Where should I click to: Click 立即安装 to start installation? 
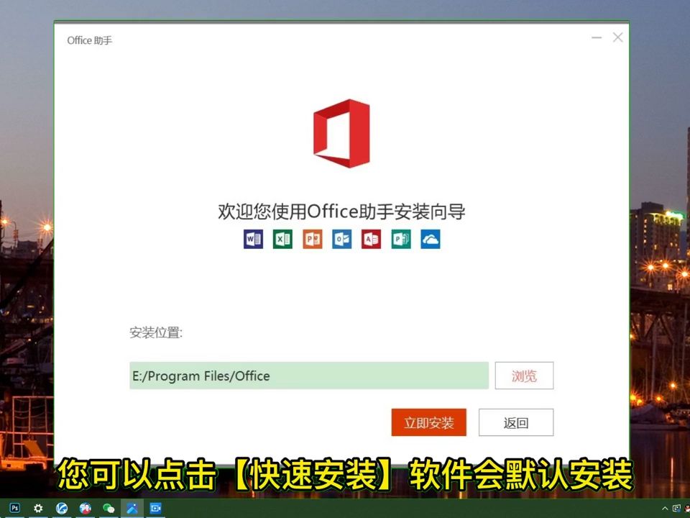428,422
